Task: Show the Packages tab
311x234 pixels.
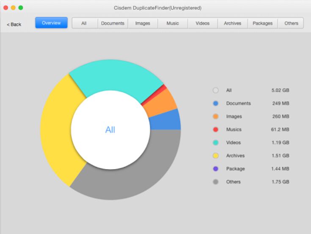Action: pyautogui.click(x=262, y=23)
